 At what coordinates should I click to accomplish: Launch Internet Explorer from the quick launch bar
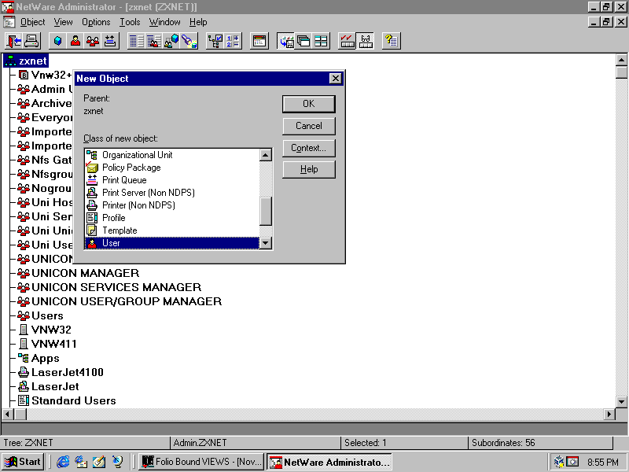(63, 462)
